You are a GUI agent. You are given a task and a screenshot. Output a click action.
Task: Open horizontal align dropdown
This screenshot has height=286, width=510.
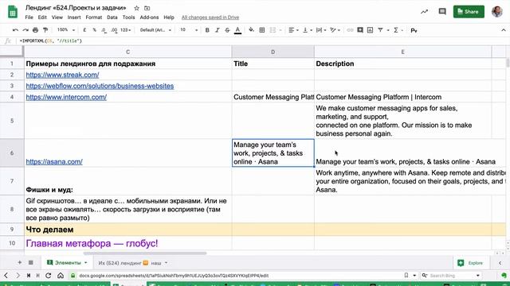pyautogui.click(x=293, y=30)
